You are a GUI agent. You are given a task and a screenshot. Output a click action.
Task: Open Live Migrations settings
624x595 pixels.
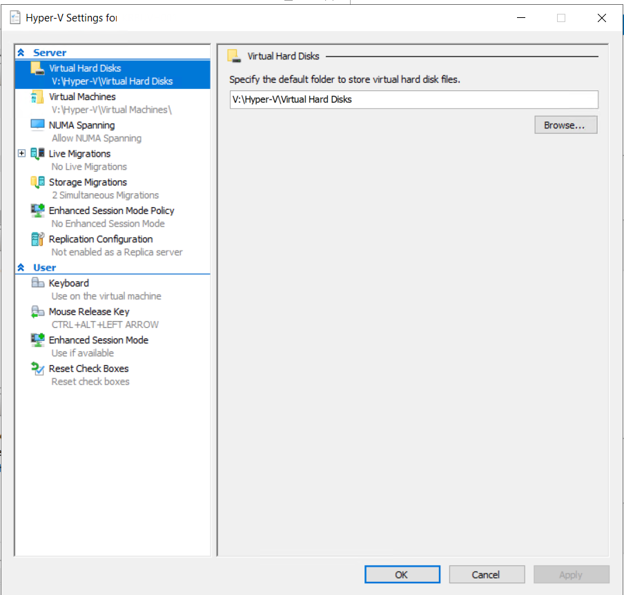[x=113, y=160]
